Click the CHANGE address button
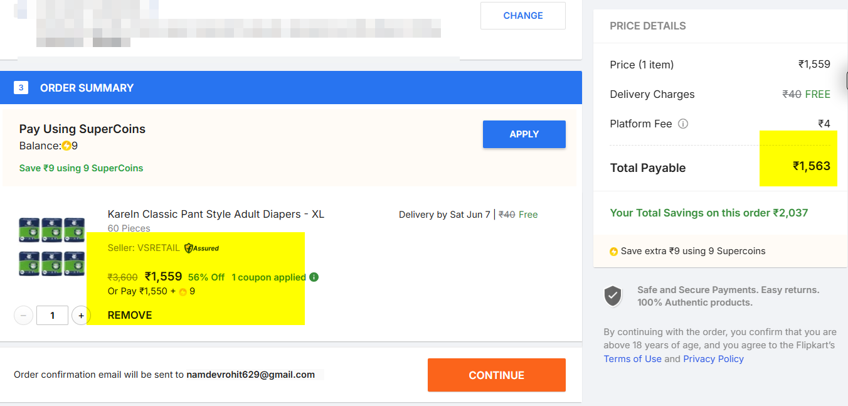The width and height of the screenshot is (848, 406). coord(522,16)
